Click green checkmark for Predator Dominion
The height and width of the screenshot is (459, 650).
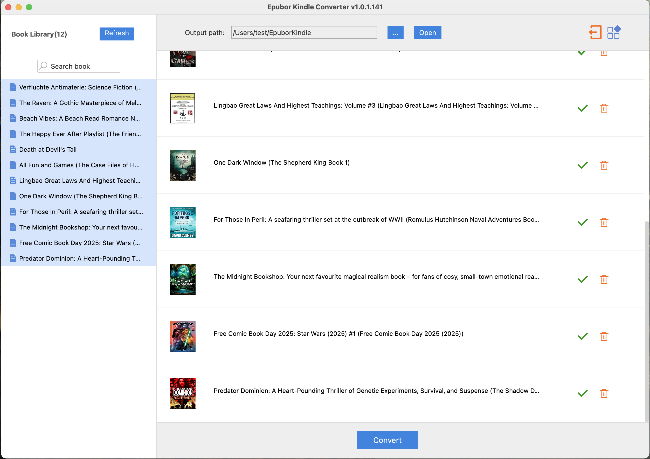(x=583, y=393)
